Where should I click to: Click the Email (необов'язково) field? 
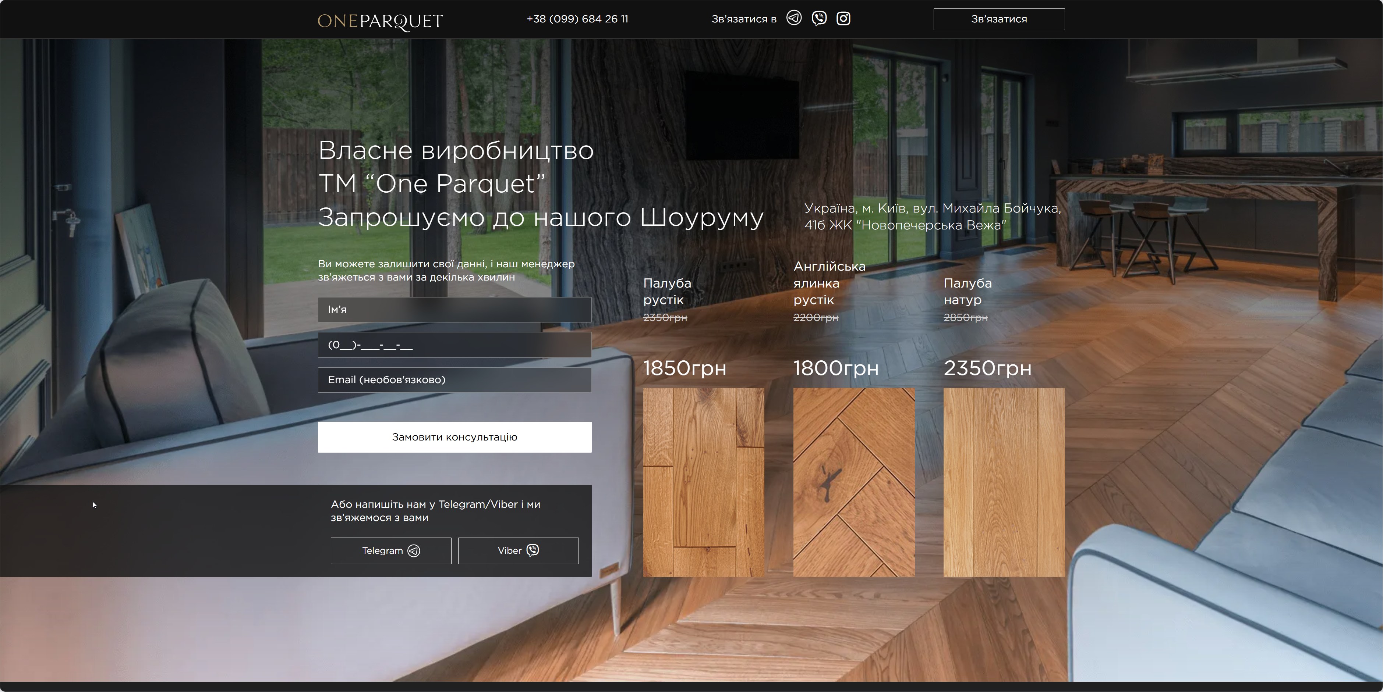454,380
